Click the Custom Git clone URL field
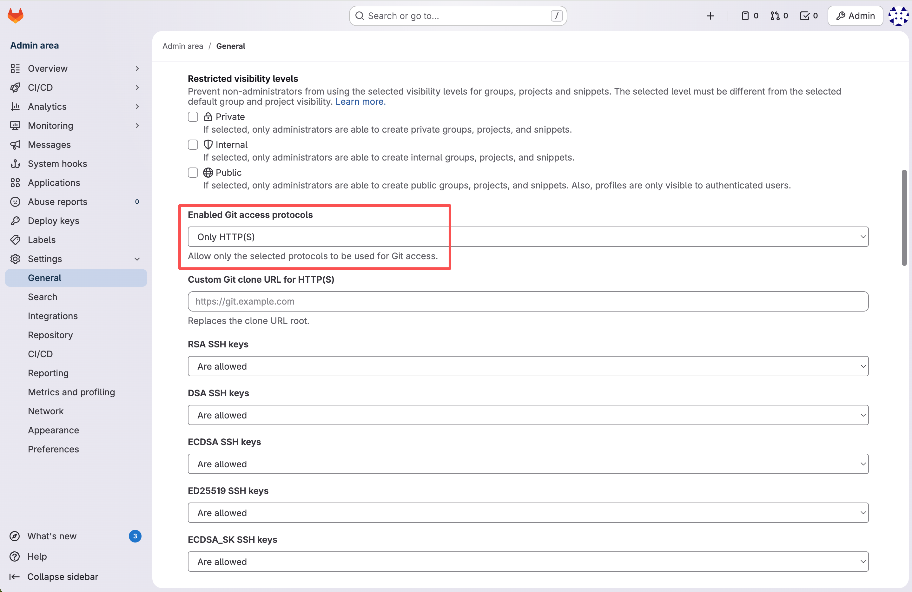The height and width of the screenshot is (592, 912). [528, 301]
